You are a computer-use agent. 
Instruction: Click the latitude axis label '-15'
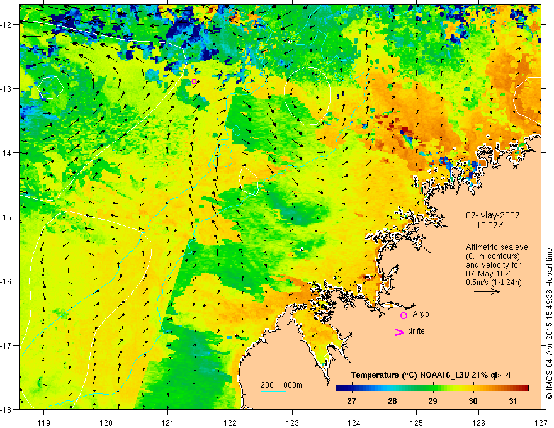(x=7, y=217)
